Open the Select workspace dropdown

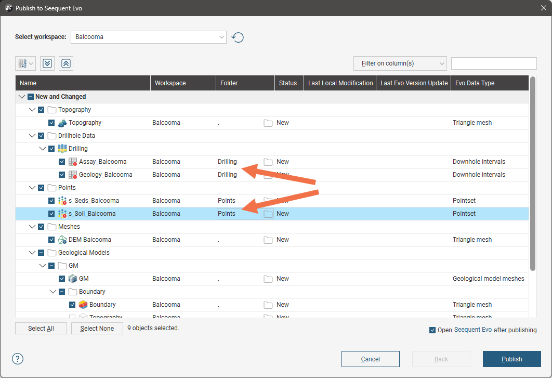click(x=148, y=37)
